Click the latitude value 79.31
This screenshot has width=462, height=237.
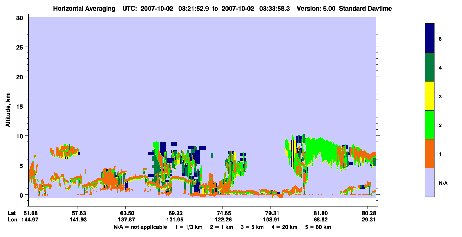271,213
